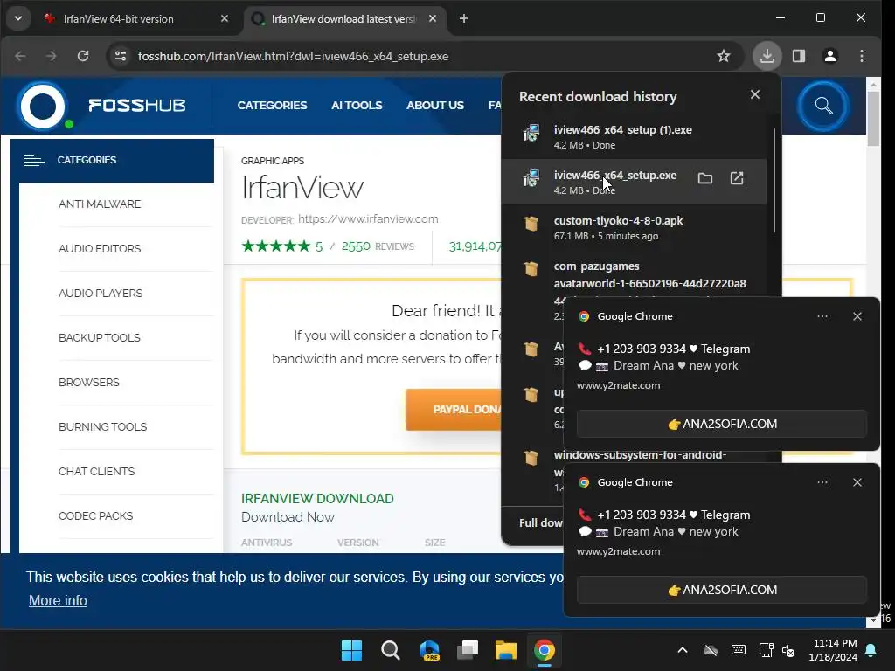Go forward in browser history
This screenshot has height=671, width=895.
tap(52, 56)
